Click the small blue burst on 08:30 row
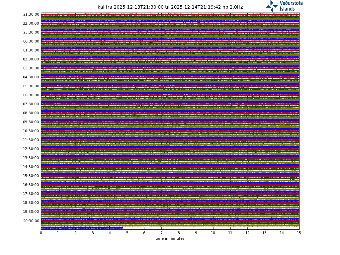The width and height of the screenshot is (340, 255). click(46, 111)
